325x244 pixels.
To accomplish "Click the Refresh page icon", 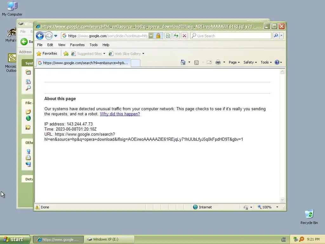I will click(x=176, y=36).
